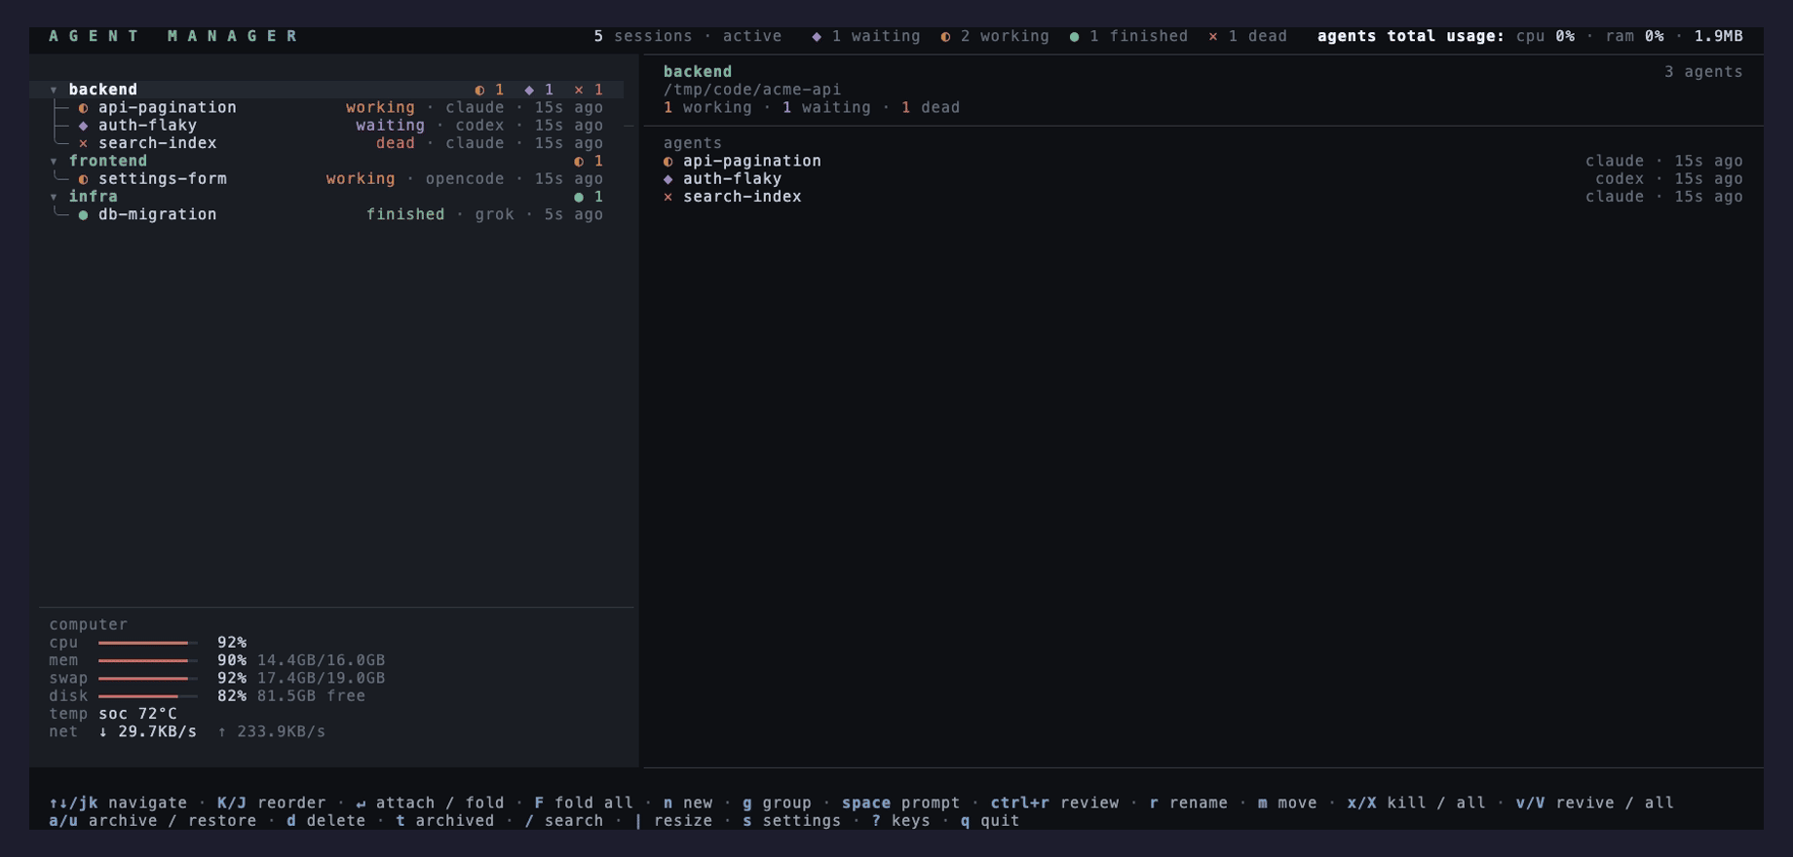Click '14.4GB/16.0GB' memory value
1793x857 pixels.
(x=321, y=660)
